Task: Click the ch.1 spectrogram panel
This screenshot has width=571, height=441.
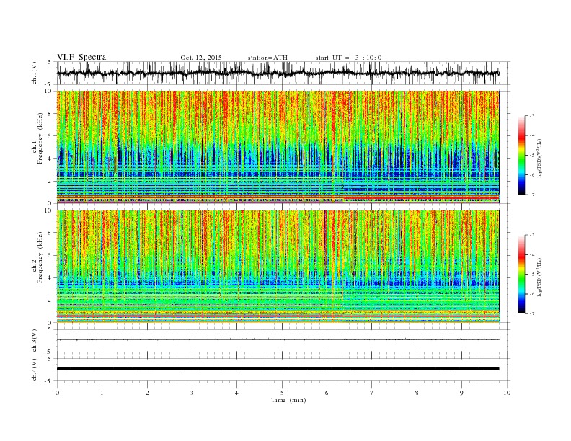Action: [278, 147]
